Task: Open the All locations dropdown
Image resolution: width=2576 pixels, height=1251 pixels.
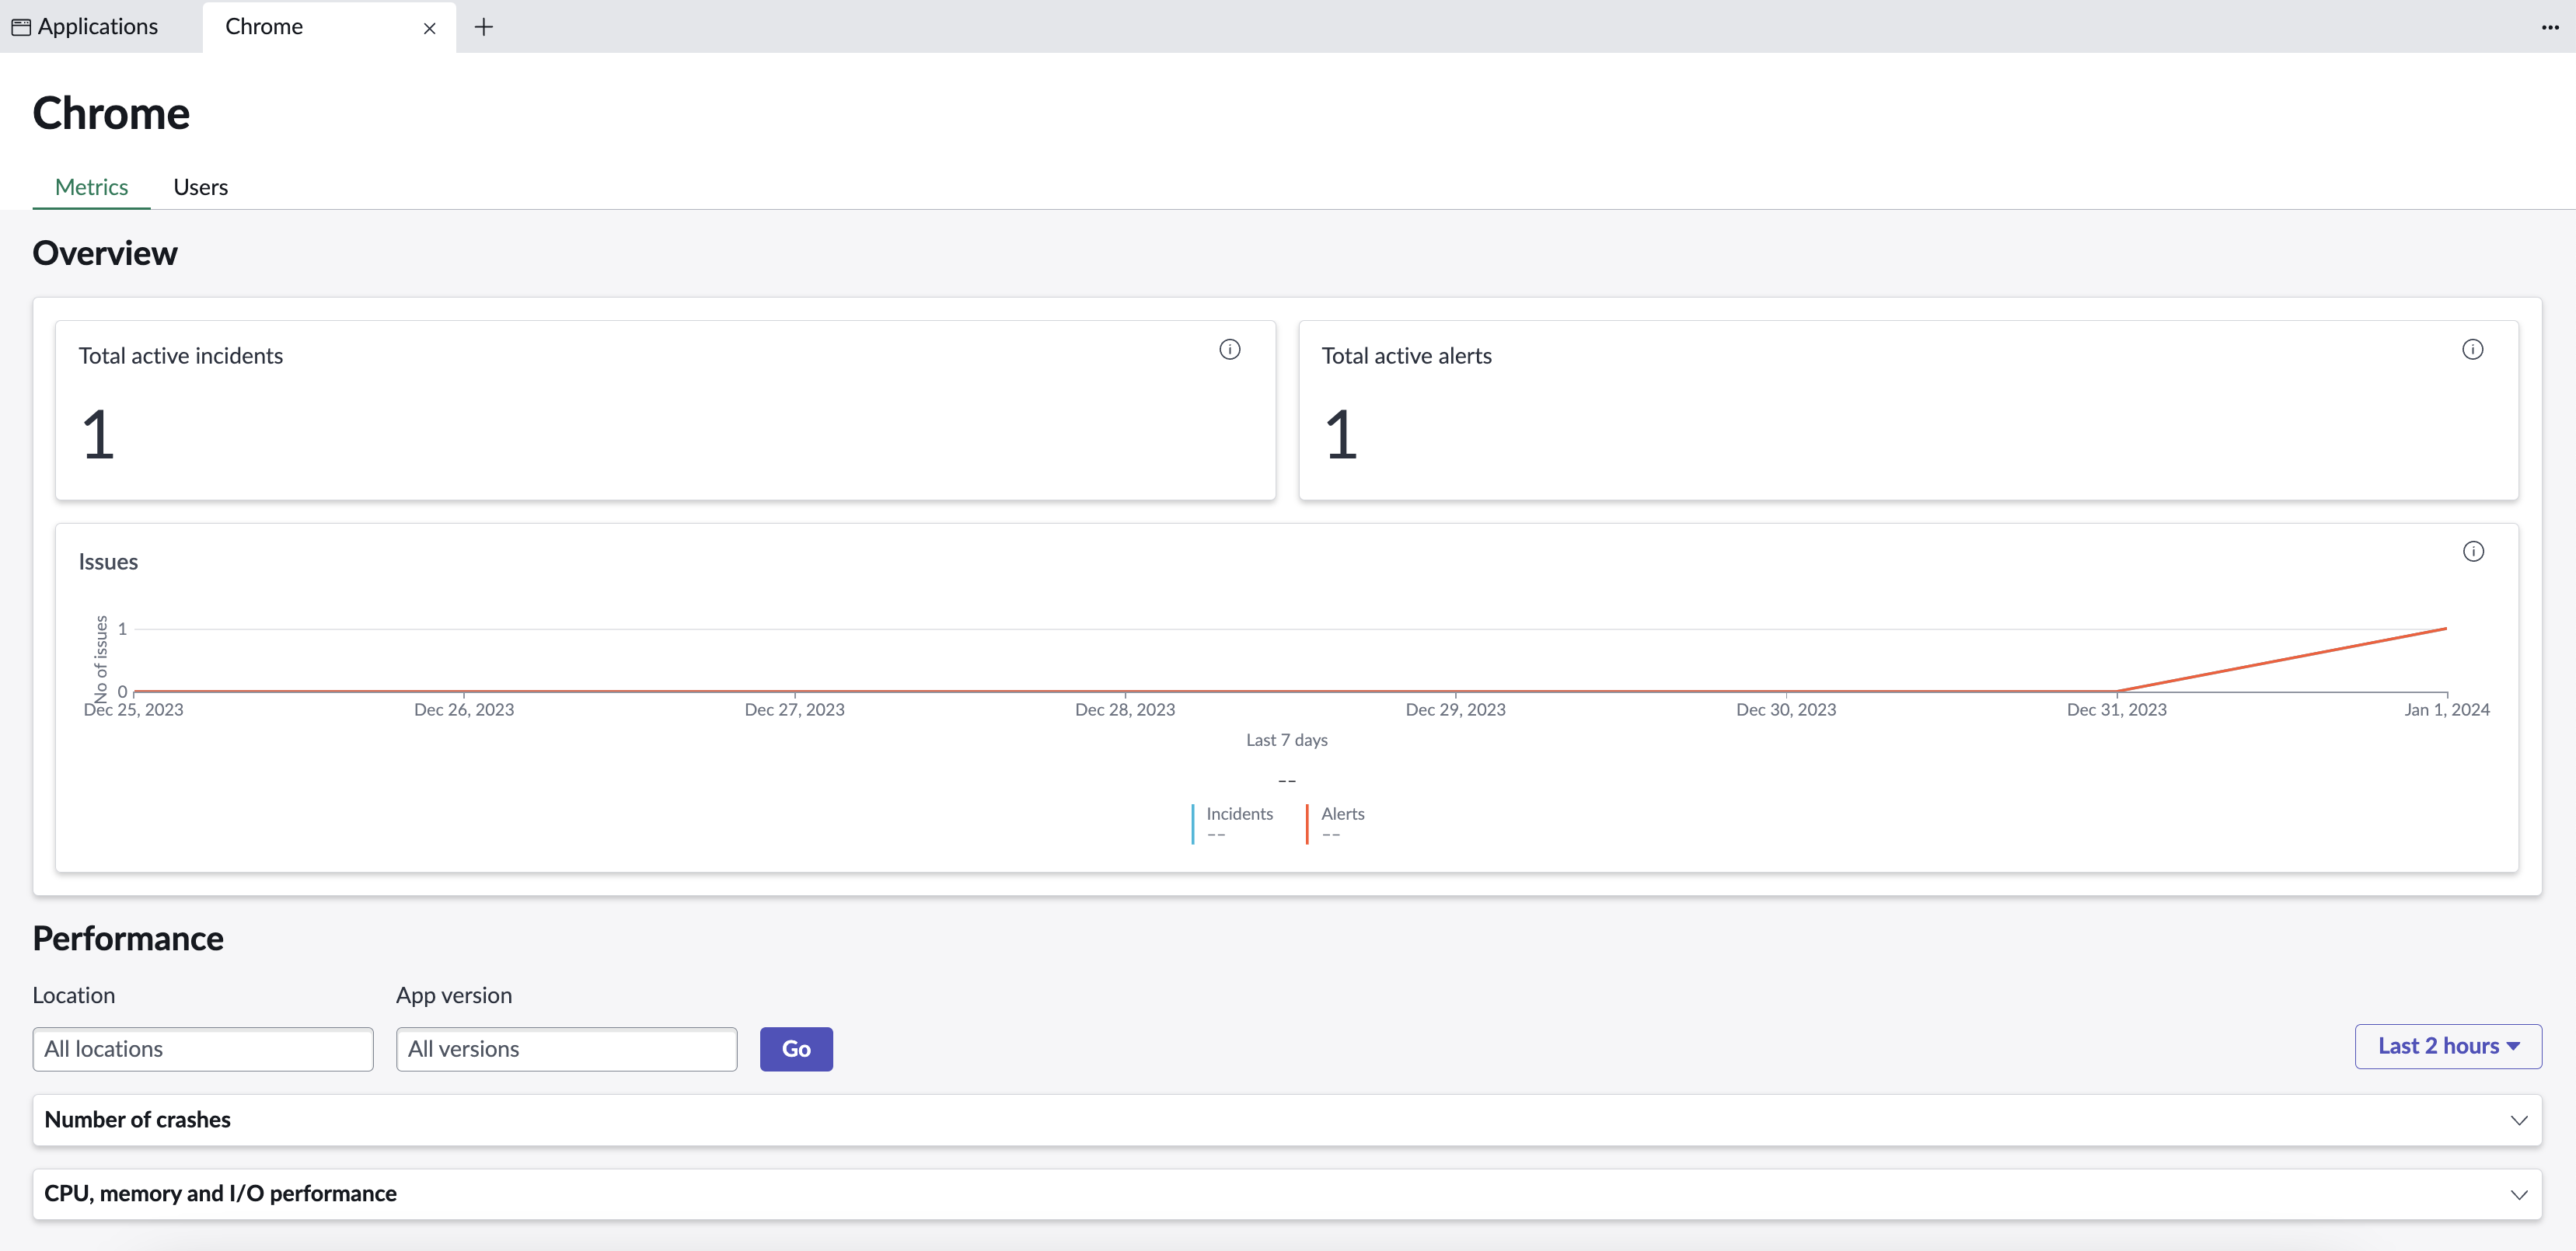Action: (x=203, y=1049)
